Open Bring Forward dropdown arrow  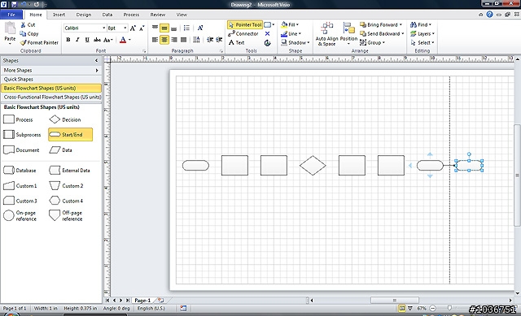[x=401, y=25]
